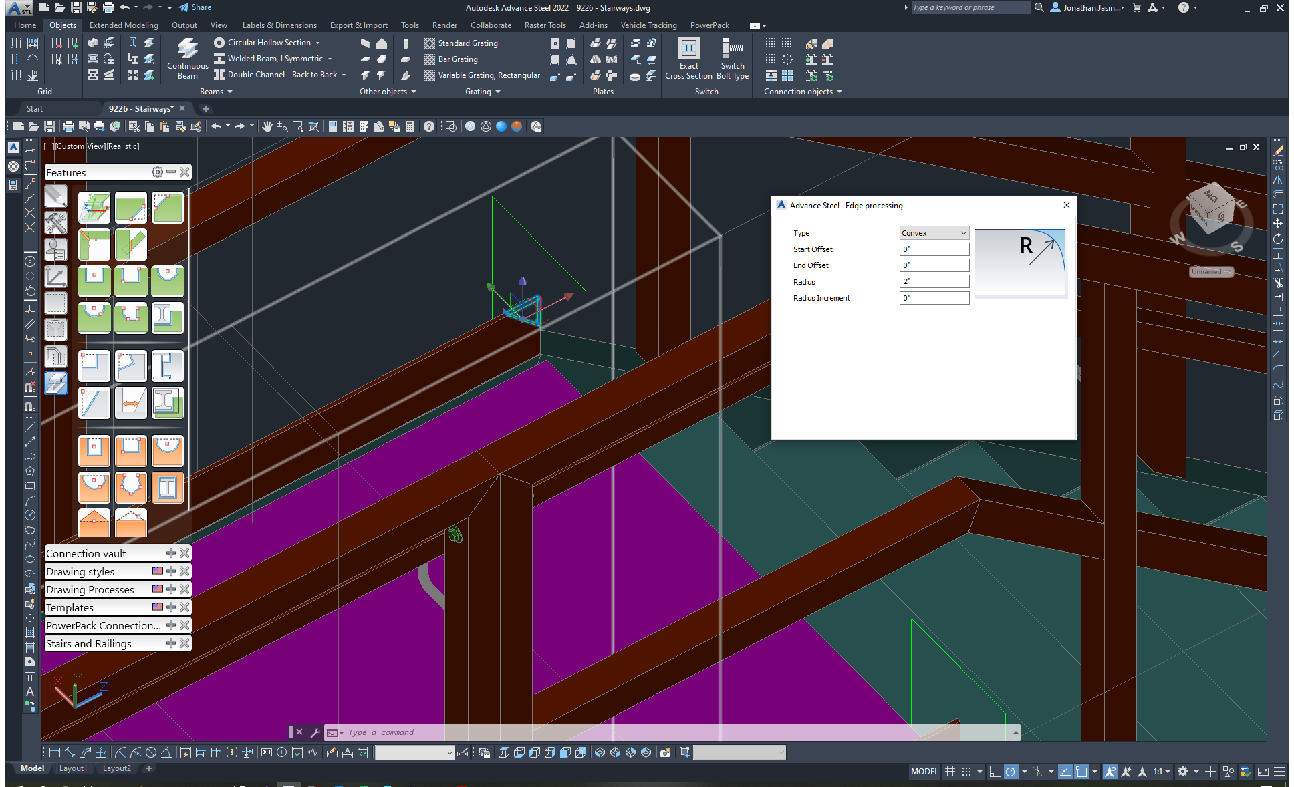Click the Switch Bolt Type tool
The height and width of the screenshot is (787, 1294).
pyautogui.click(x=733, y=58)
